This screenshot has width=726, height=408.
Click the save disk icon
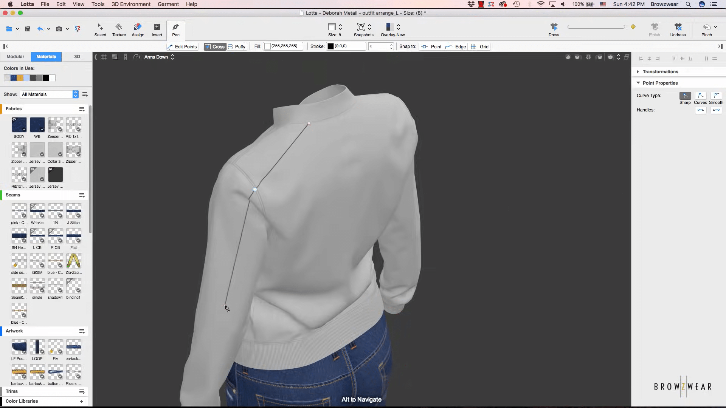[x=28, y=29]
